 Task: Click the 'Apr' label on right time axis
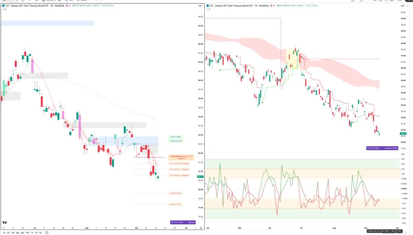click(x=209, y=228)
